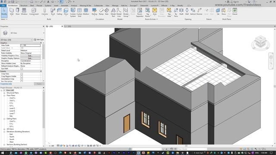Collapse the Elevations (Building Elevation) node
Image resolution: width=276 pixels, height=155 pixels.
[x=4, y=132]
